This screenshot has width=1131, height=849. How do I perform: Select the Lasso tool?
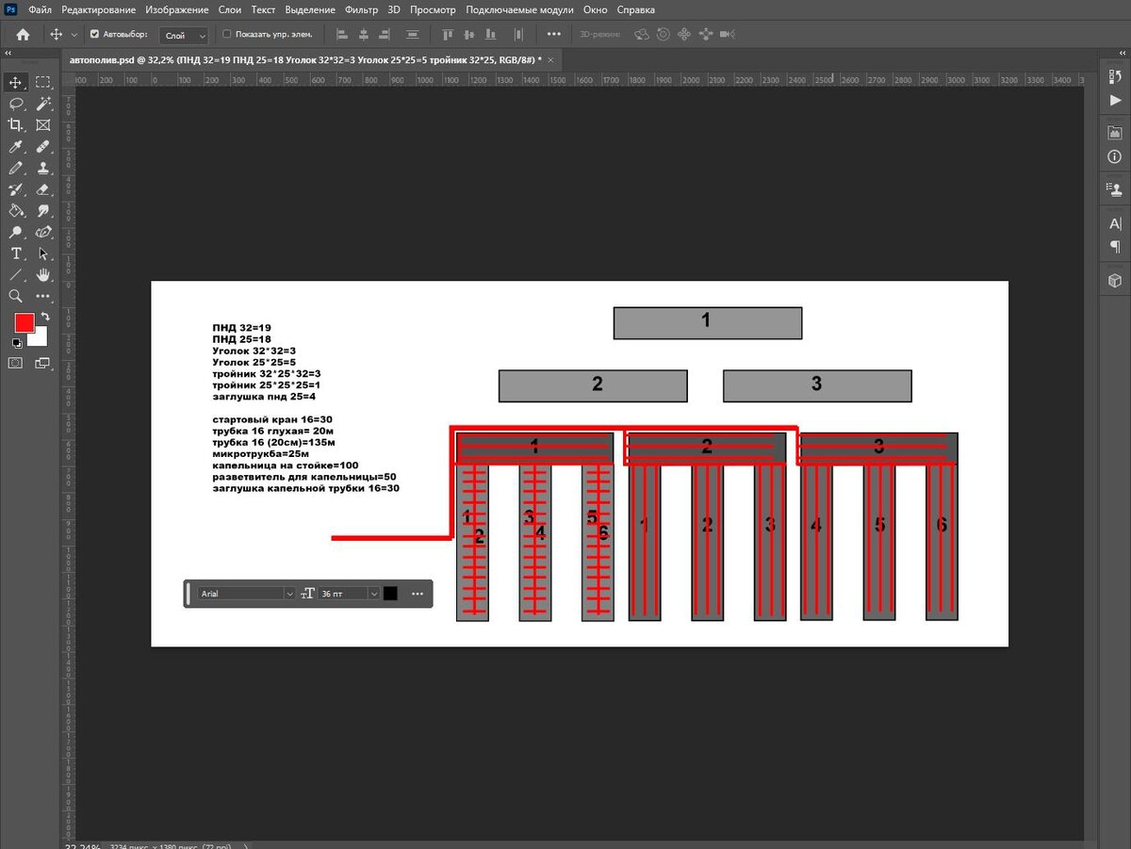point(16,104)
